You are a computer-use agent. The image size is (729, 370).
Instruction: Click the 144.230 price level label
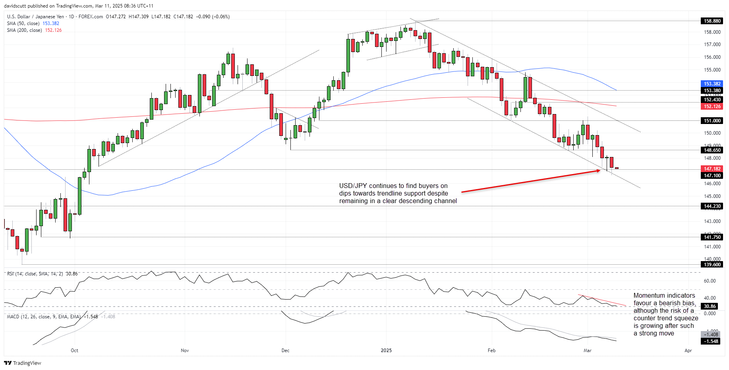[712, 206]
